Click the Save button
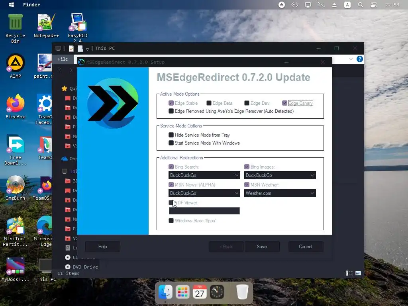408x306 pixels. pyautogui.click(x=262, y=246)
